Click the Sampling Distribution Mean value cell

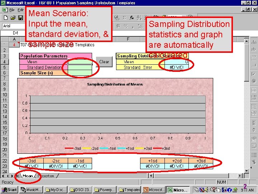click(x=177, y=62)
